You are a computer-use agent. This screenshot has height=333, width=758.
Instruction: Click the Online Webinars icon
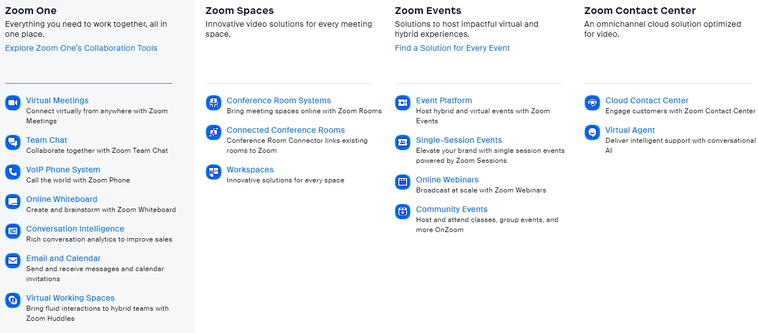tap(402, 182)
